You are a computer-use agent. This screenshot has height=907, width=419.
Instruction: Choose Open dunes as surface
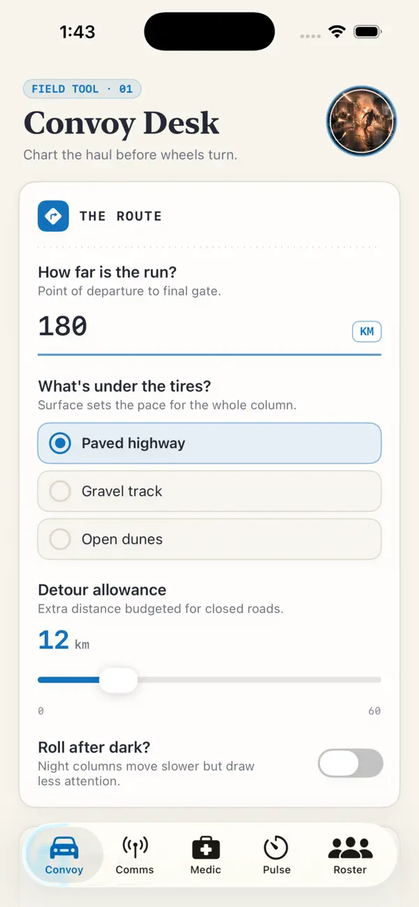[x=209, y=540]
